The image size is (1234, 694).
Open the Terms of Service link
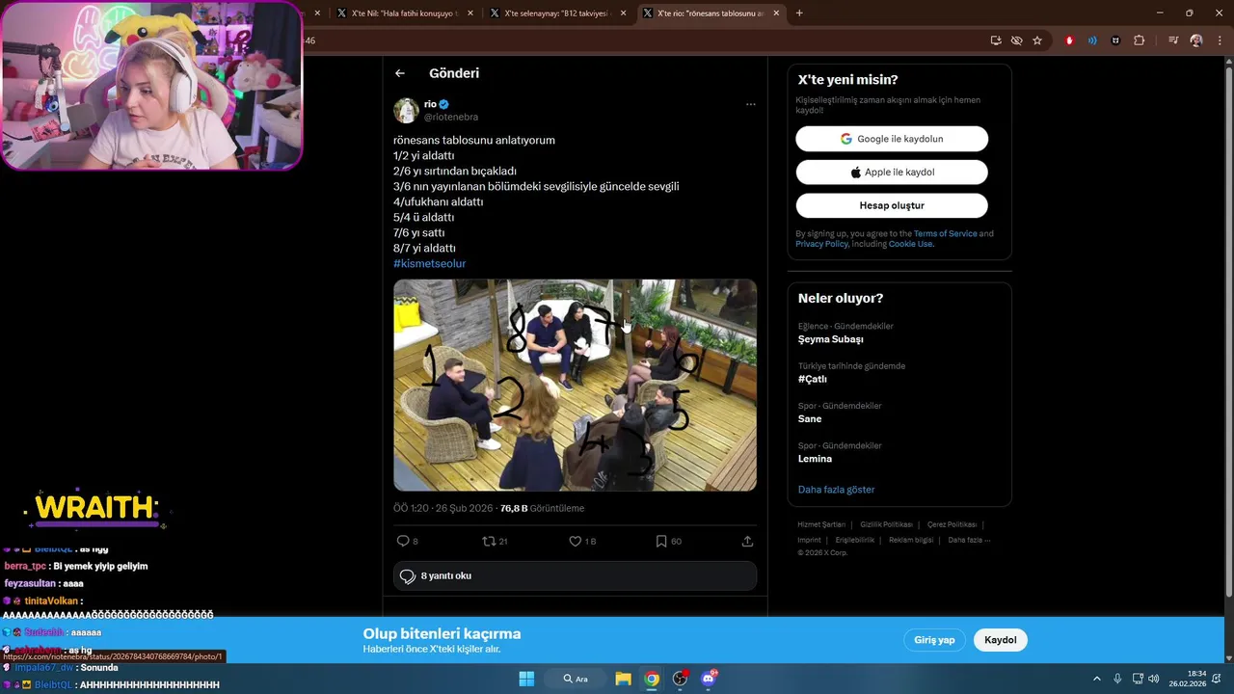(945, 233)
